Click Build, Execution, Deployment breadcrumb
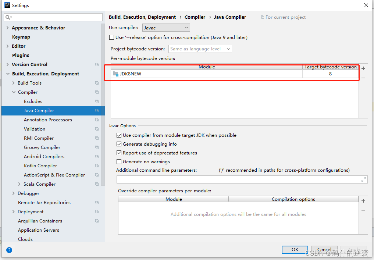 click(x=142, y=17)
